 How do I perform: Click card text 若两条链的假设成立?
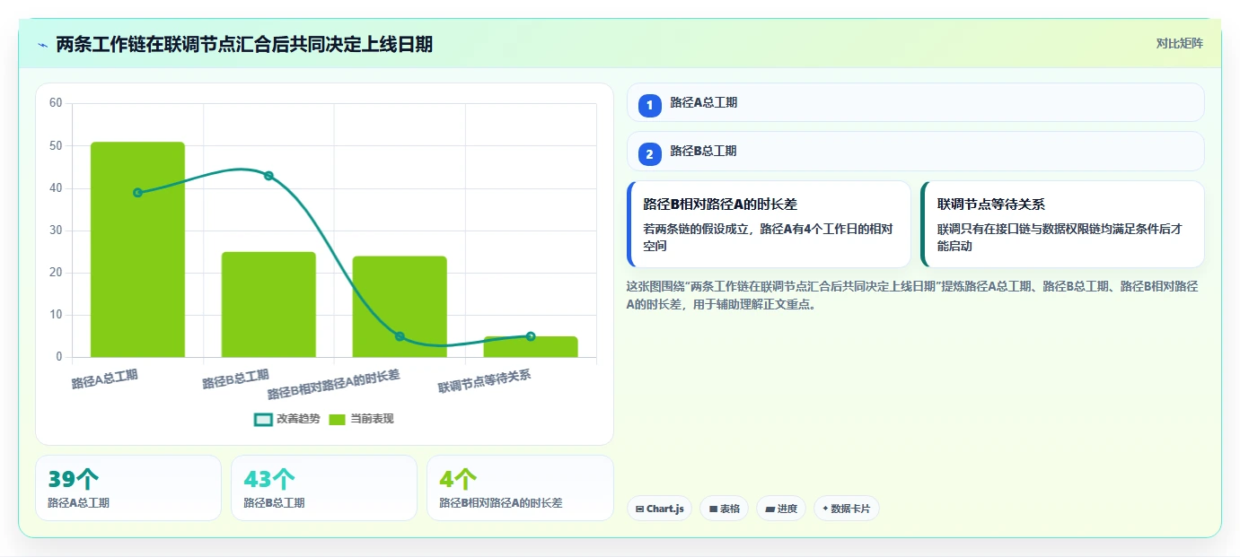(769, 237)
